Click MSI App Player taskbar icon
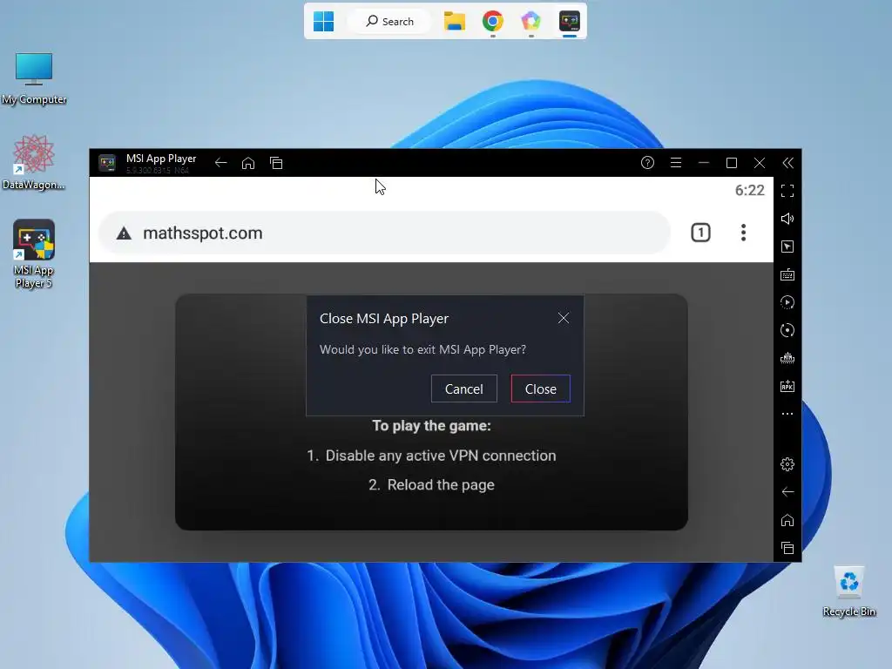 570,21
